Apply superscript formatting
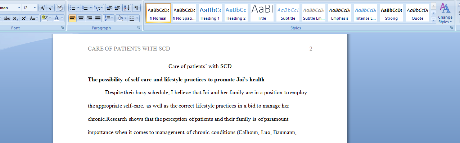Image resolution: width=460 pixels, height=143 pixels. tap(24, 18)
